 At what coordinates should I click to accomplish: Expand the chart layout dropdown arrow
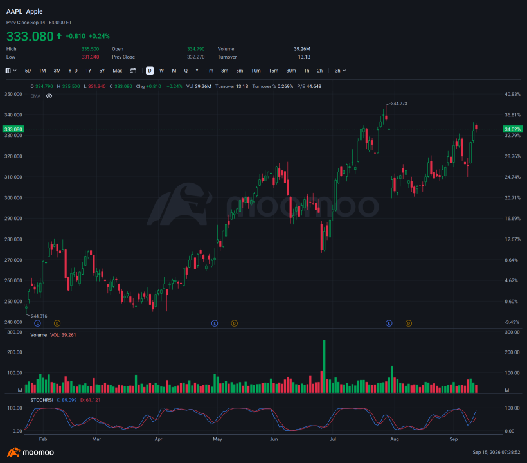15,71
